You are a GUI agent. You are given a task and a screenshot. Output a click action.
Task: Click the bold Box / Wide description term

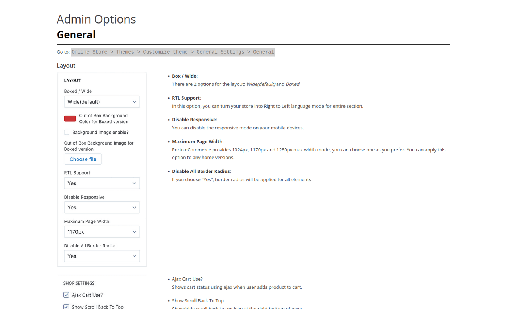[x=184, y=76]
